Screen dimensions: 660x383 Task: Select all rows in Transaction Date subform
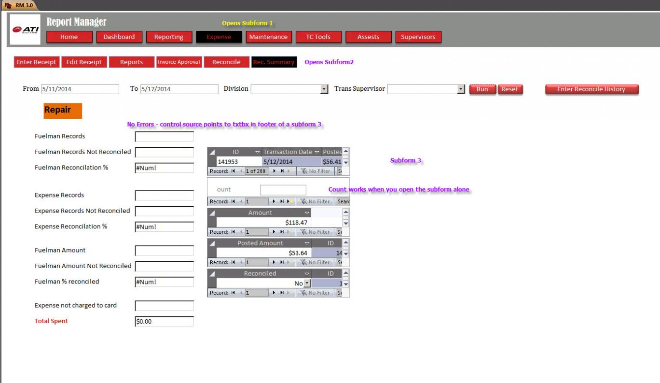pyautogui.click(x=212, y=152)
